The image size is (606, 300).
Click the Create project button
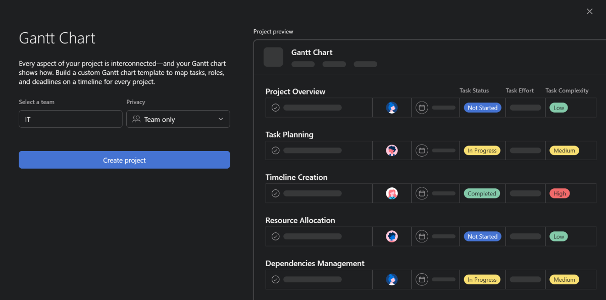pos(124,160)
